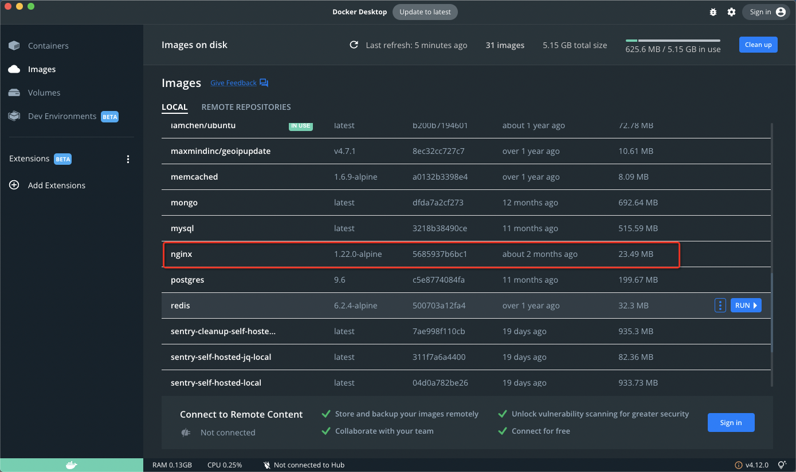The width and height of the screenshot is (796, 472).
Task: Click the feedback chat icon
Action: pos(264,83)
